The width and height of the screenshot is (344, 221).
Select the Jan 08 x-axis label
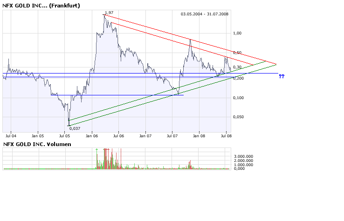[199, 136]
